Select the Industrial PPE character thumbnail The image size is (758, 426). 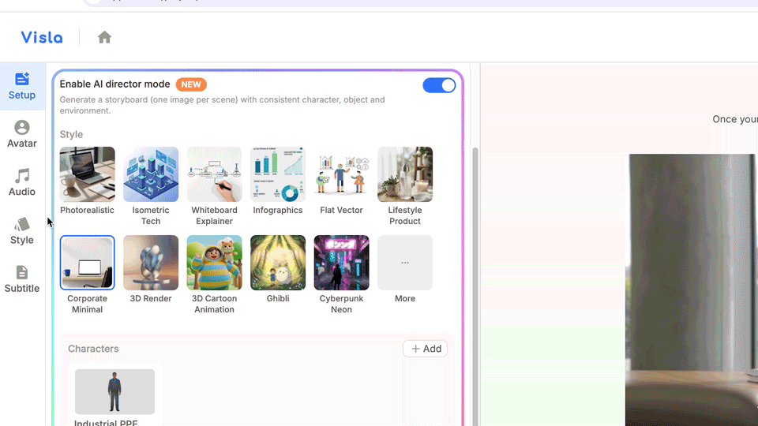click(114, 392)
